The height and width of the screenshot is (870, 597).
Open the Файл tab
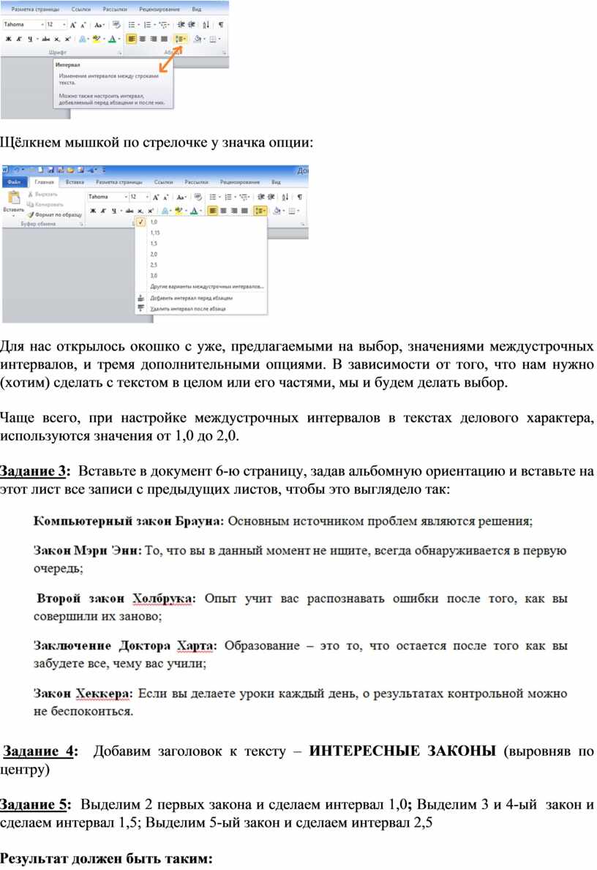pos(14,182)
